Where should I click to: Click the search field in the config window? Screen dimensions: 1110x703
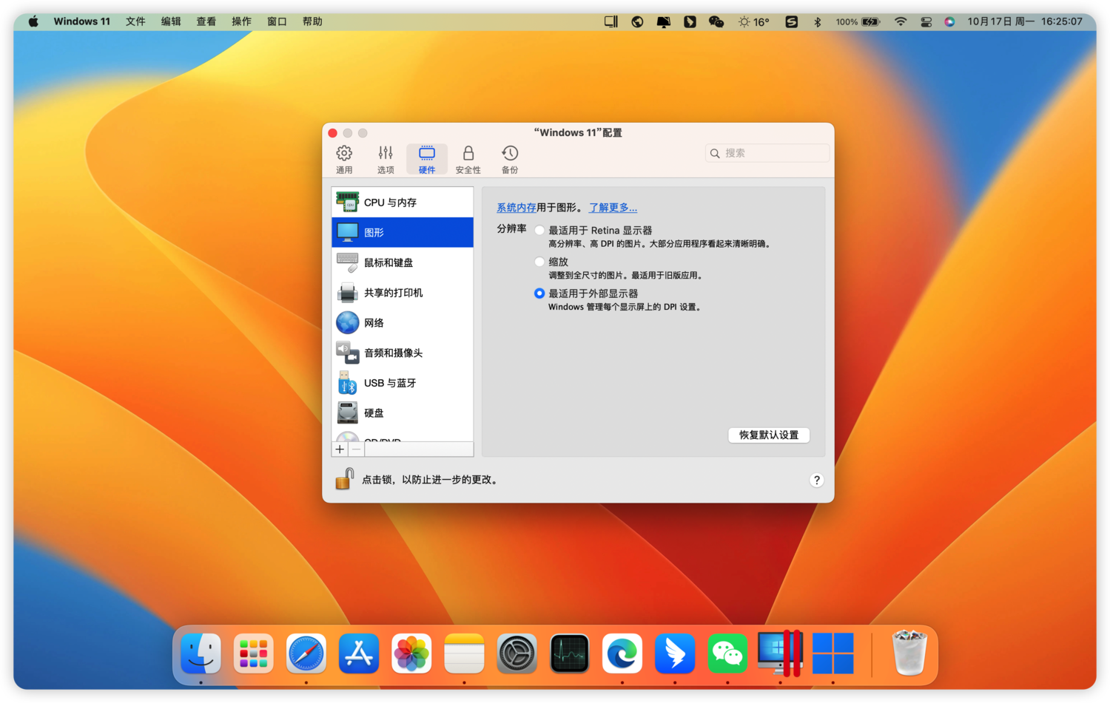pyautogui.click(x=767, y=153)
